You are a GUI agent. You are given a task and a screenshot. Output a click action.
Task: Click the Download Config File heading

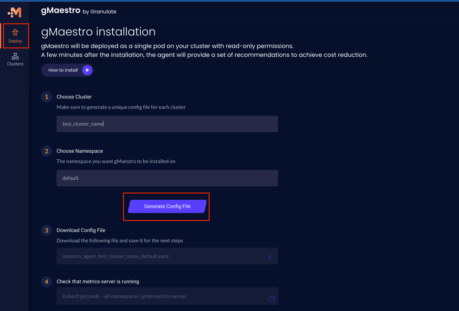tap(81, 230)
